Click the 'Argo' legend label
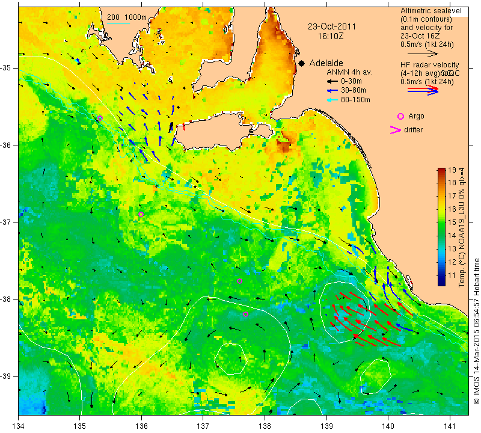481x433 pixels. pyautogui.click(x=416, y=116)
